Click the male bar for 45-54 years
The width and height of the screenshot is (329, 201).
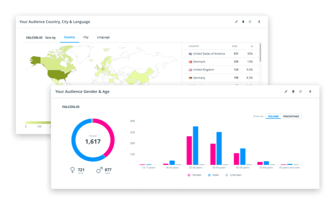click(x=243, y=157)
